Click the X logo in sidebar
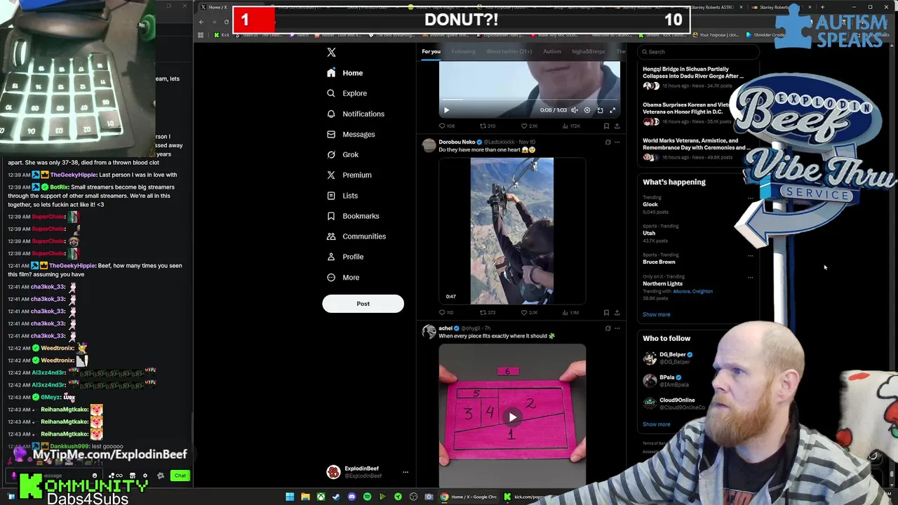The height and width of the screenshot is (505, 898). pyautogui.click(x=331, y=53)
